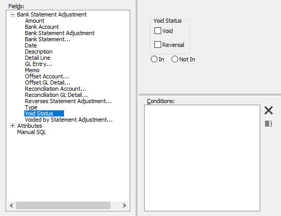Select the Amount field

coord(35,21)
